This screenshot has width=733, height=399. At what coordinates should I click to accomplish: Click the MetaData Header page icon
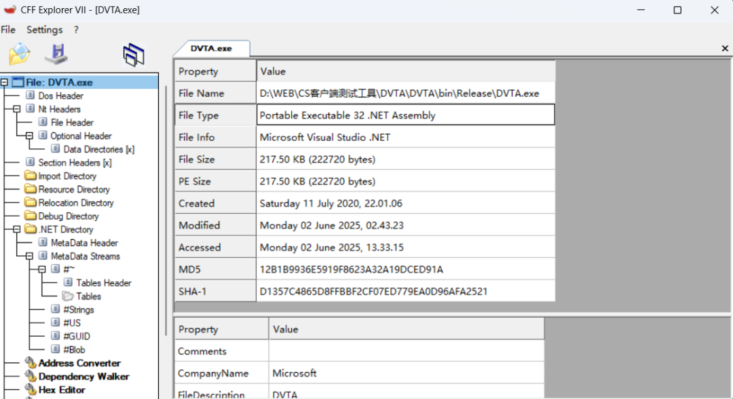coord(43,243)
